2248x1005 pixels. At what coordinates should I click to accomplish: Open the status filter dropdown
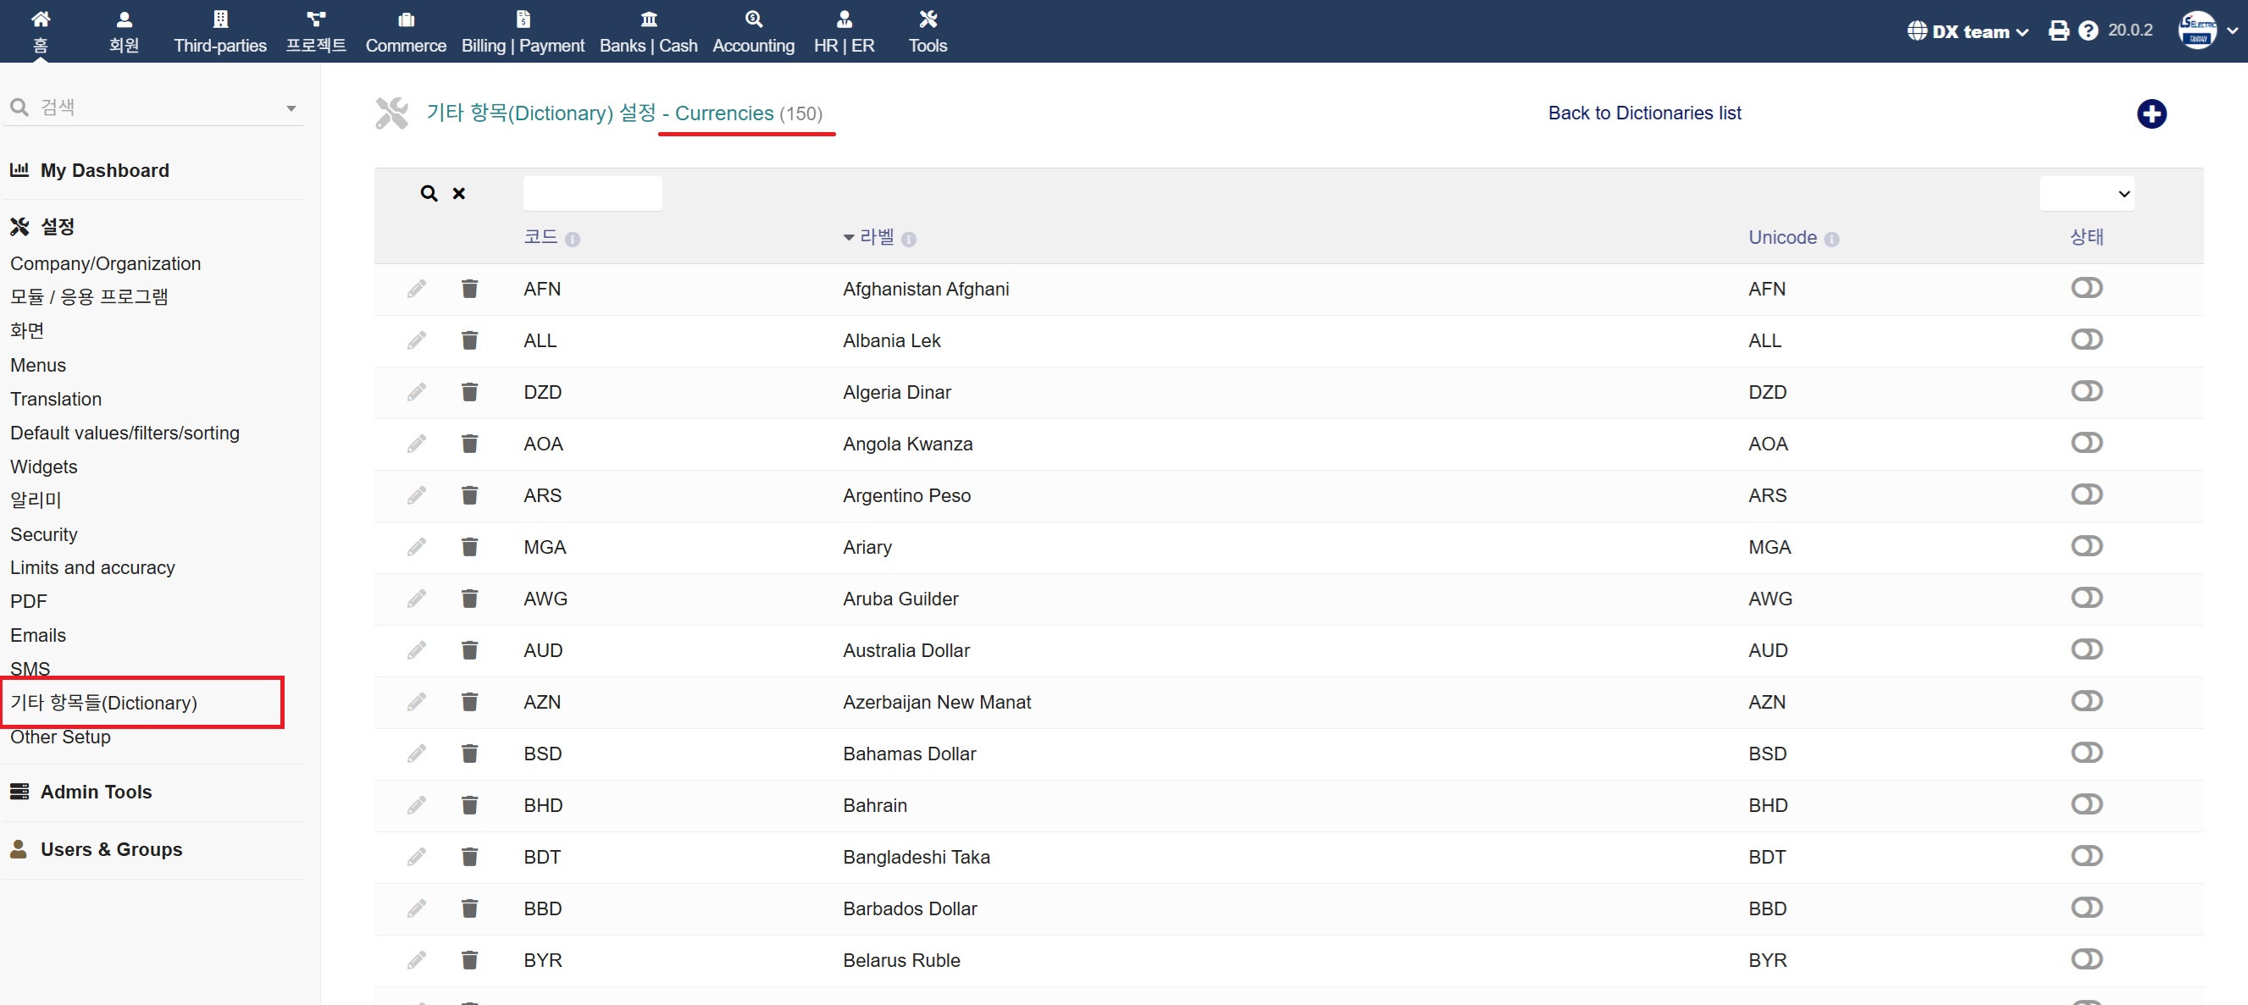[x=2085, y=194]
